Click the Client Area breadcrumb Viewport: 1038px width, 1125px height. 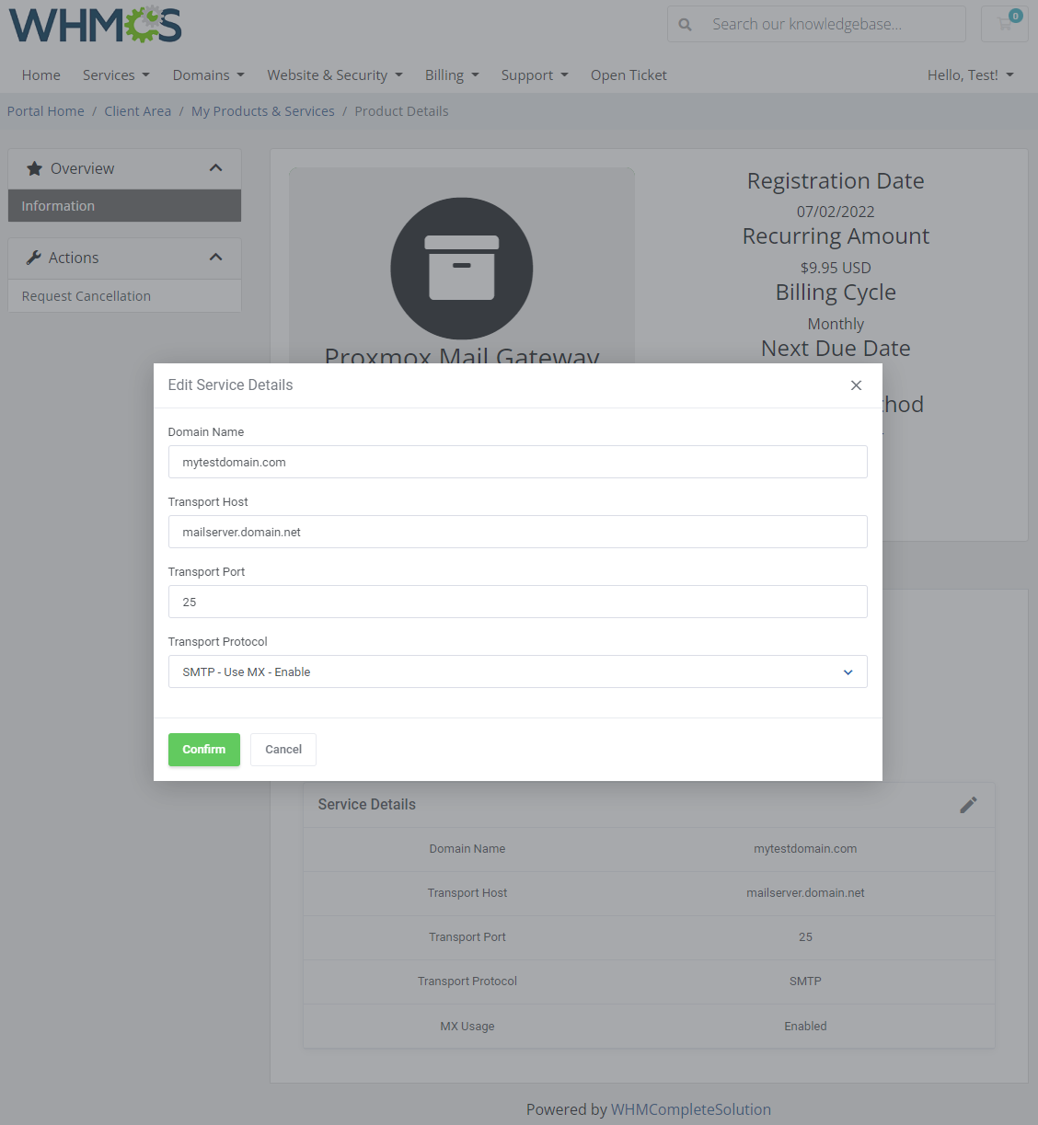138,111
